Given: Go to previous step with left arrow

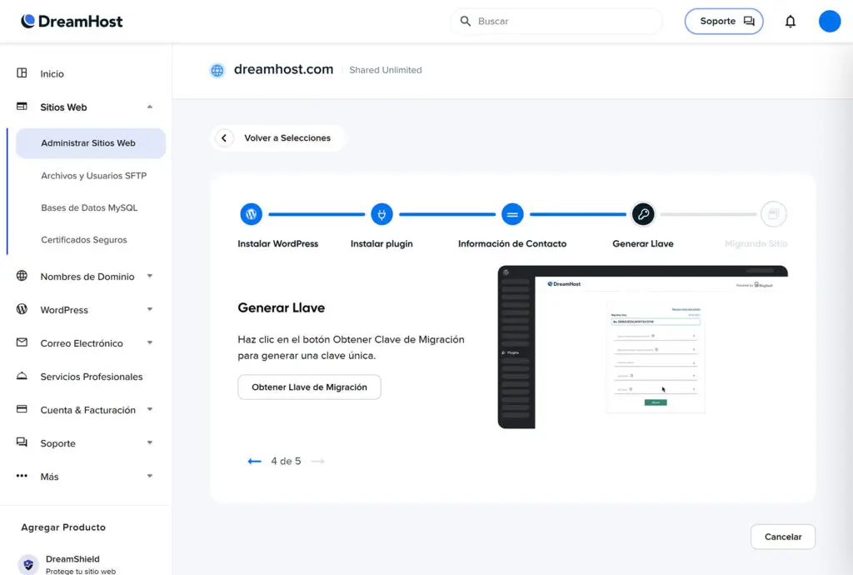Looking at the screenshot, I should (x=254, y=462).
